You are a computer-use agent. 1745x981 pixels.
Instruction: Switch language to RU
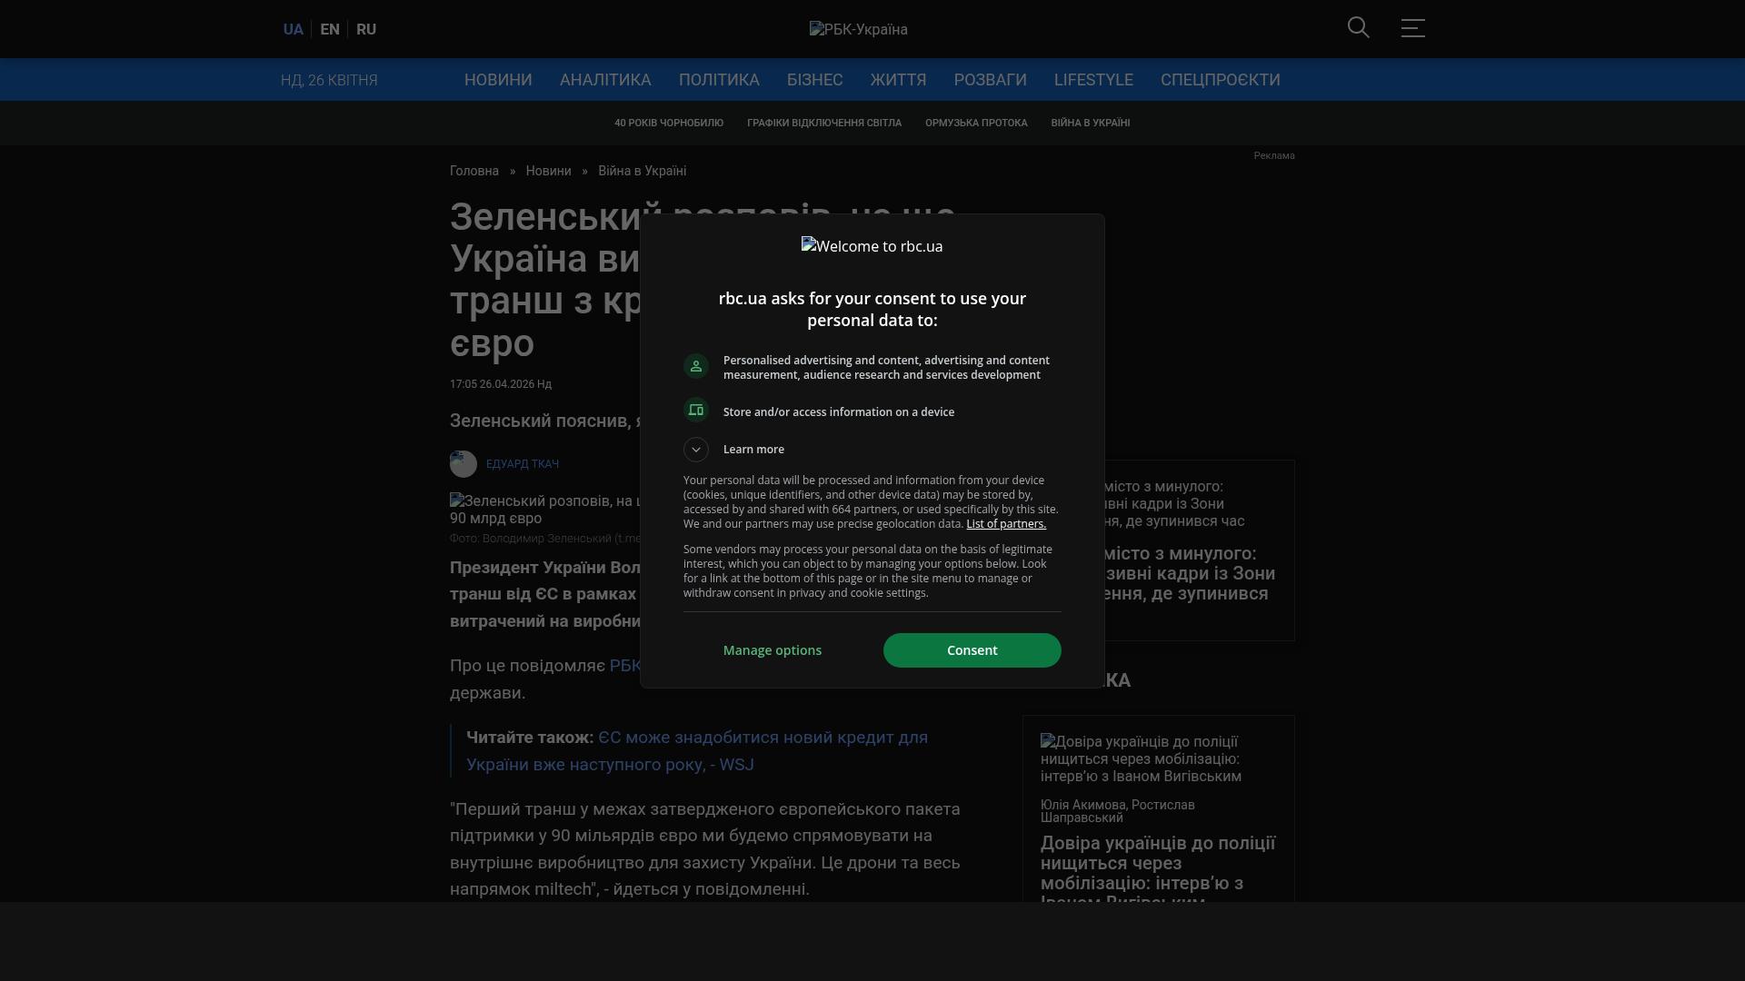tap(366, 29)
